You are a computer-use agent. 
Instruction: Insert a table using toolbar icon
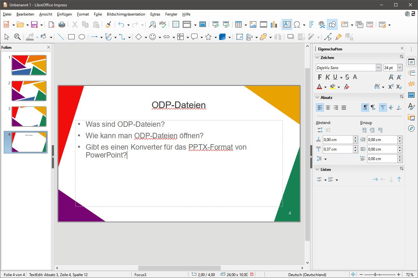(x=238, y=24)
